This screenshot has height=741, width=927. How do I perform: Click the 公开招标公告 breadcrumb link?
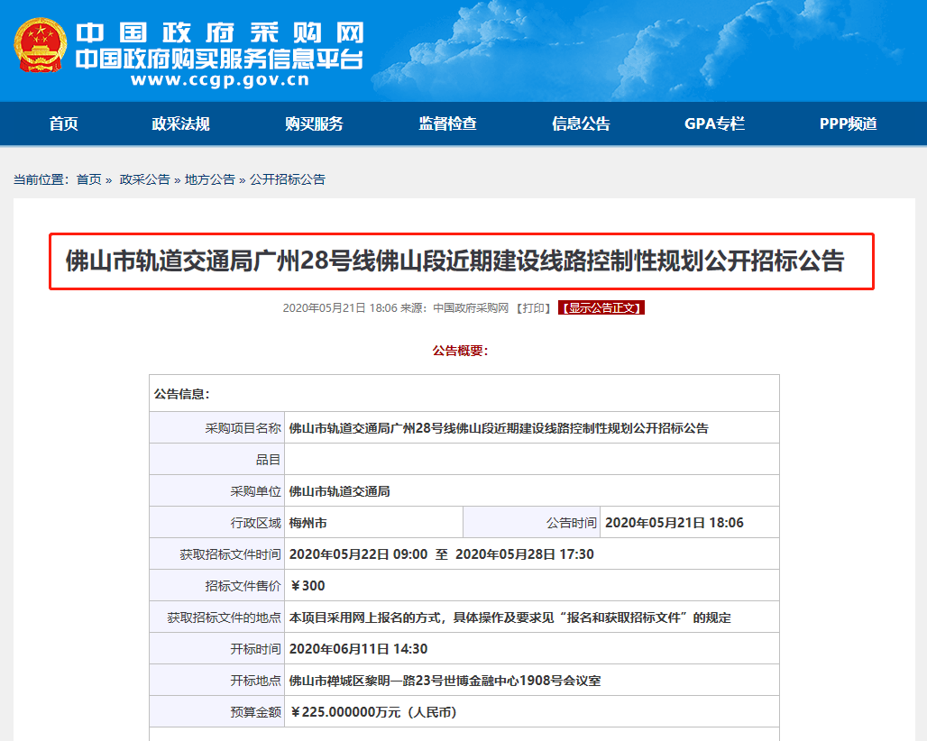pyautogui.click(x=287, y=179)
